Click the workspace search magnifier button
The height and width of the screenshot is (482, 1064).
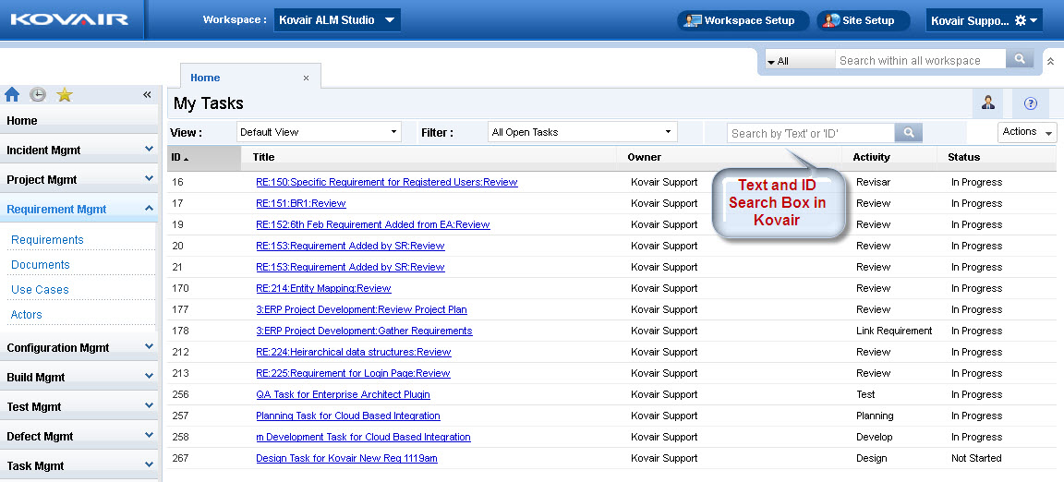click(x=1020, y=59)
